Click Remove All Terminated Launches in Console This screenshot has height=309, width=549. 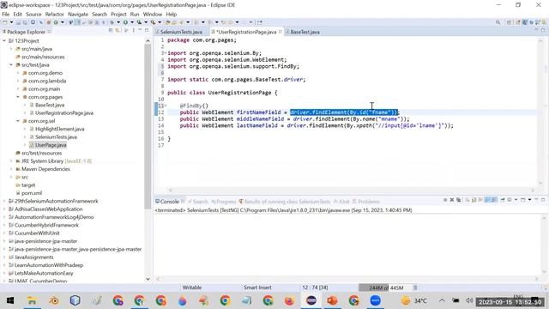point(458,200)
